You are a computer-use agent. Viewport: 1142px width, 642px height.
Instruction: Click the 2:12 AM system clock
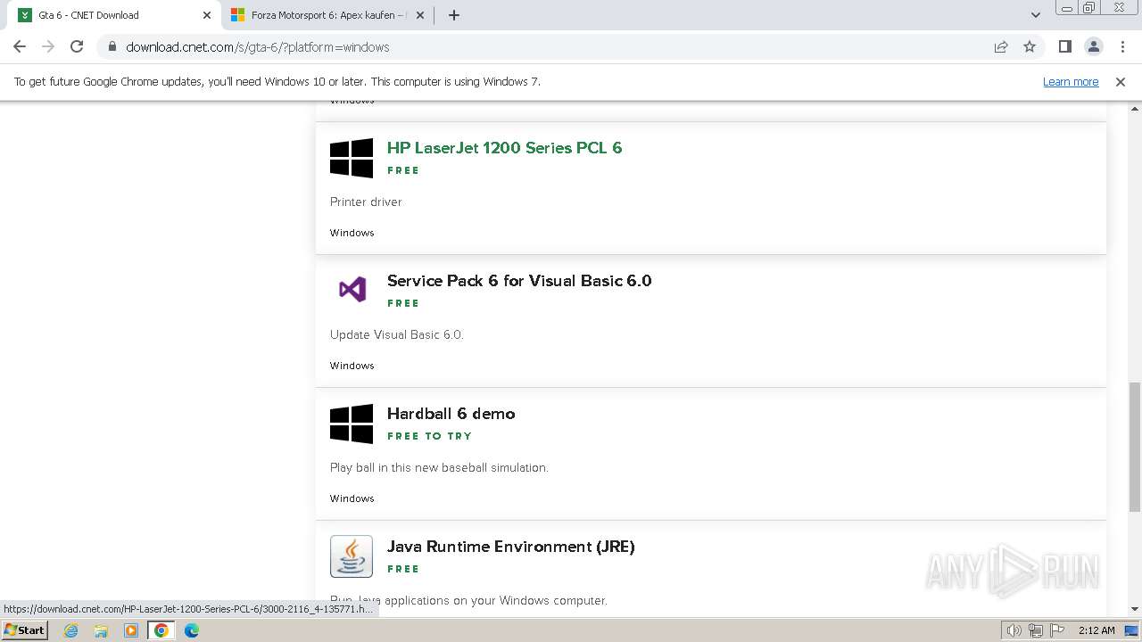click(1096, 630)
